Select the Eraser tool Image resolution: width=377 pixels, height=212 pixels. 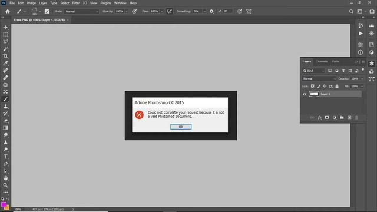coord(5,121)
